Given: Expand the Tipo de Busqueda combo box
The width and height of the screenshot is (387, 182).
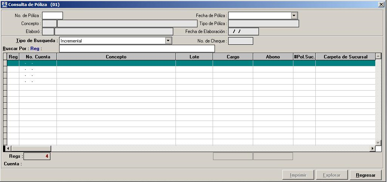Looking at the screenshot, I should (168, 41).
